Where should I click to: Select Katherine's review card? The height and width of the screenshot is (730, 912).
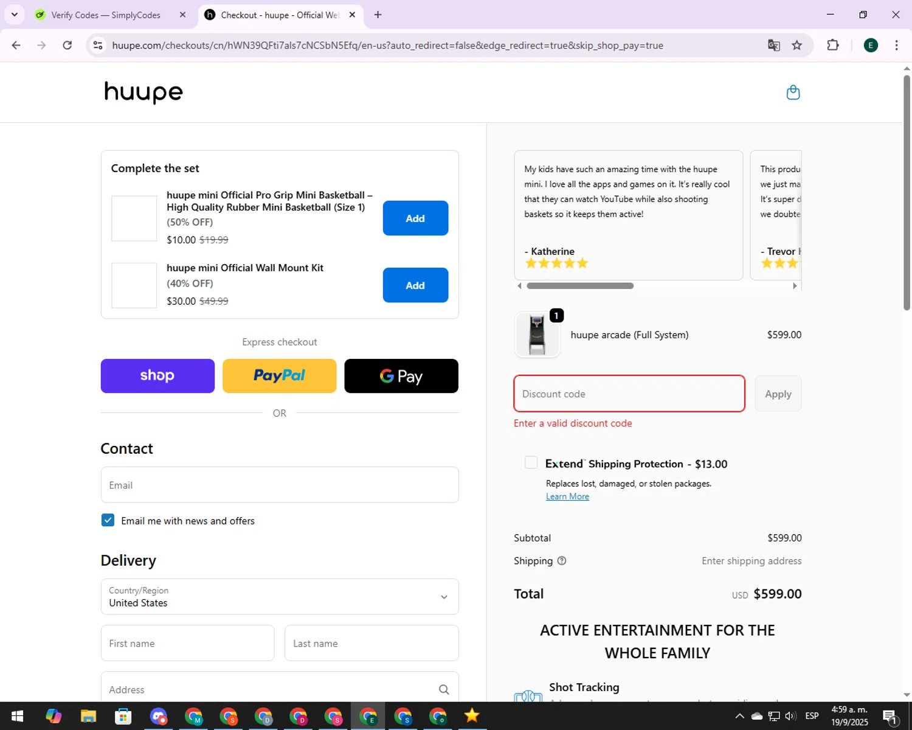tap(629, 215)
